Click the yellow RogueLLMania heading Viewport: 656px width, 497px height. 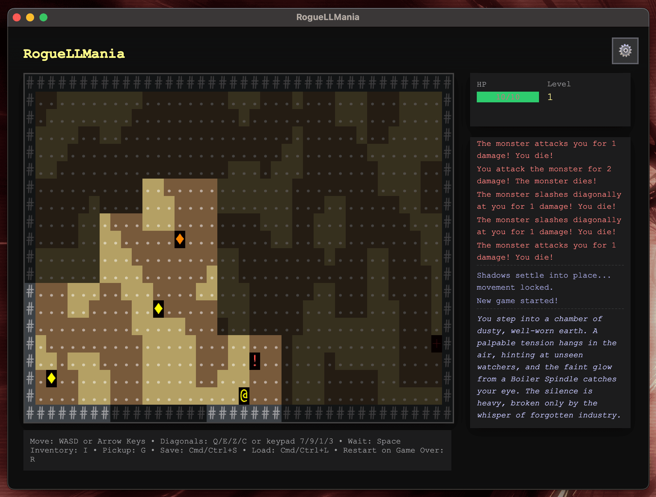[74, 54]
